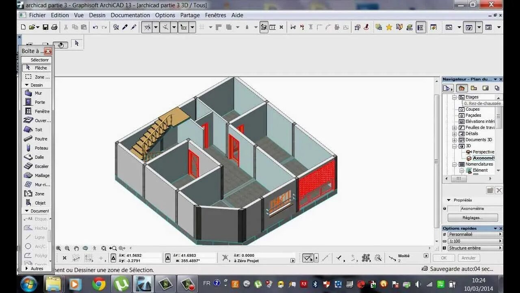Collapse the Propriétés section
Image resolution: width=520 pixels, height=293 pixels.
[449, 200]
